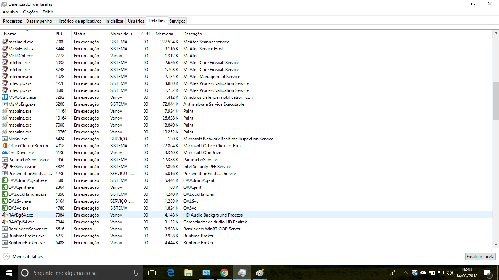Image resolution: width=499 pixels, height=280 pixels.
Task: Switch to the Processos tab
Action: click(x=12, y=21)
